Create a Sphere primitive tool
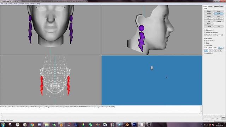Image resolution: width=226 pixels, height=127 pixels. [209, 19]
